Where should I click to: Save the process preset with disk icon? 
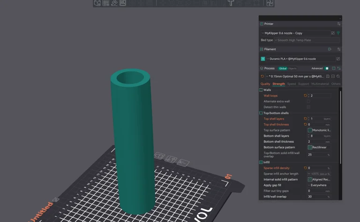(328, 76)
